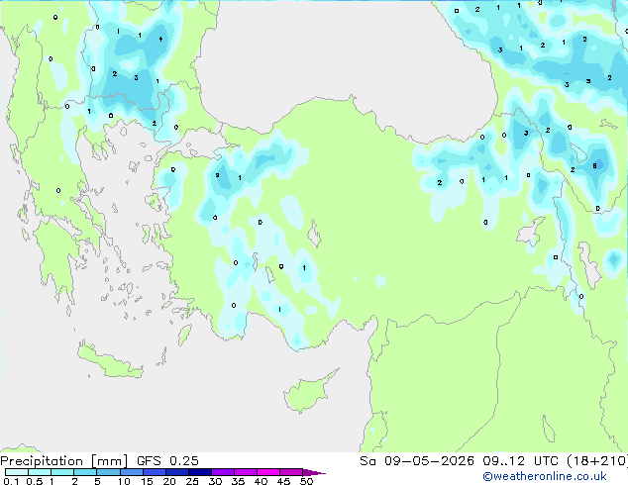The height and width of the screenshot is (485, 628).
Task: Click the legend label '50'
Action: (307, 481)
